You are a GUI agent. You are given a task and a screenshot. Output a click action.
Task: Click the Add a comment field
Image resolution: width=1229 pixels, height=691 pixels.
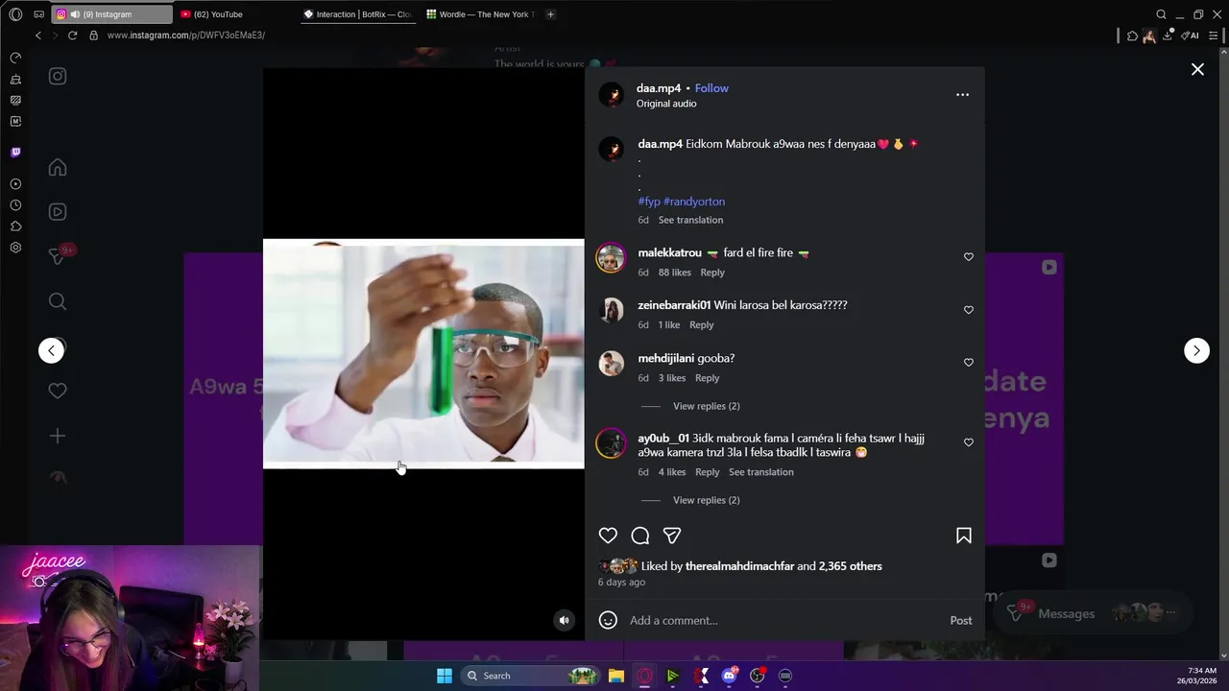(783, 620)
